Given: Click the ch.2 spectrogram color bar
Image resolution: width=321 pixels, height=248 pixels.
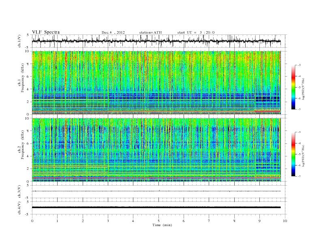Looking at the screenshot, I should 293,154.
